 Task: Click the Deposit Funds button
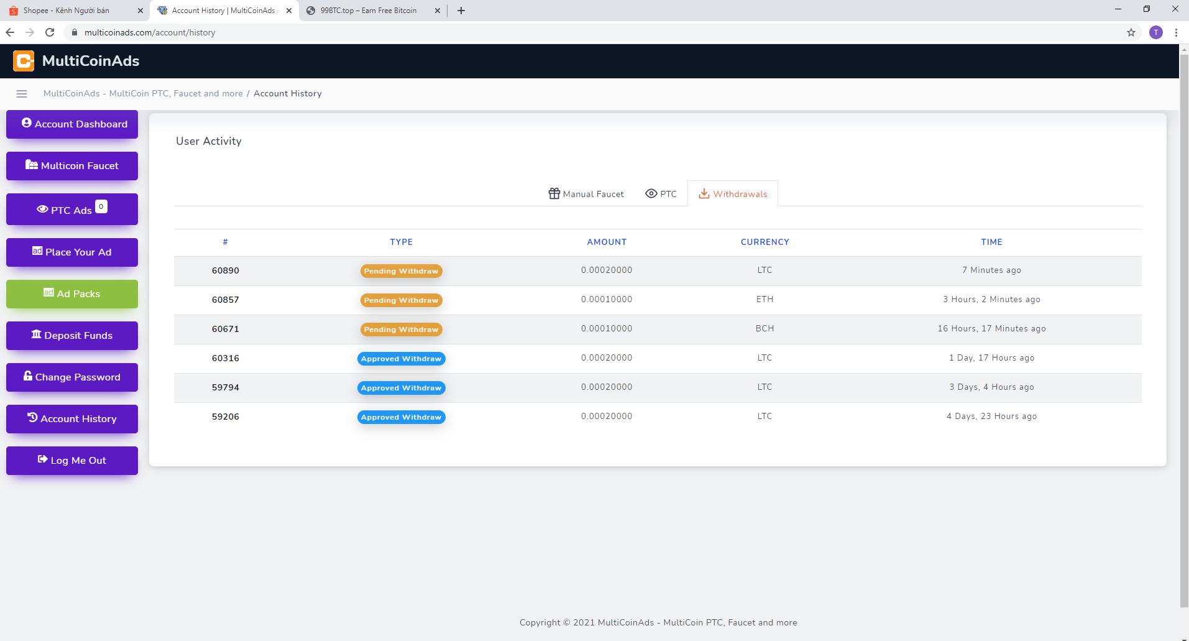click(x=72, y=336)
